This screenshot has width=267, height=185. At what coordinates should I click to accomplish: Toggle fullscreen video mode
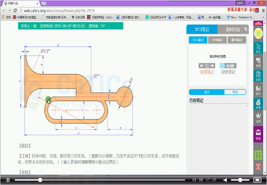tap(257, 180)
